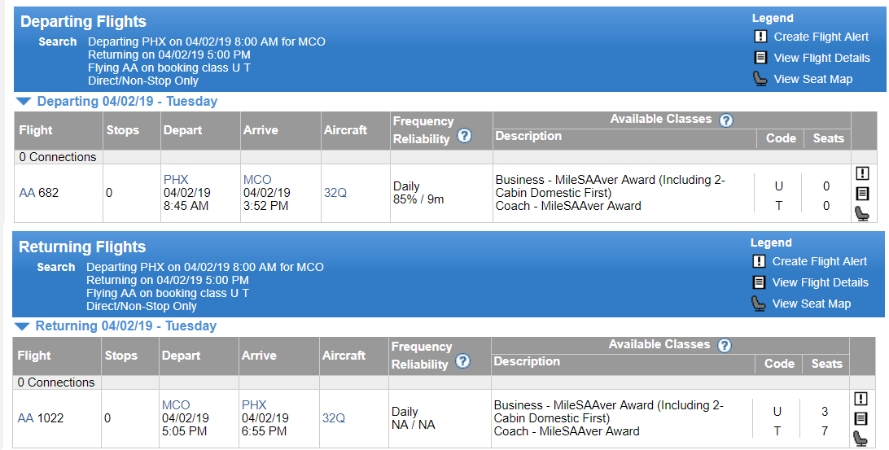
Task: Create flight alert for AA 682
Action: [862, 173]
